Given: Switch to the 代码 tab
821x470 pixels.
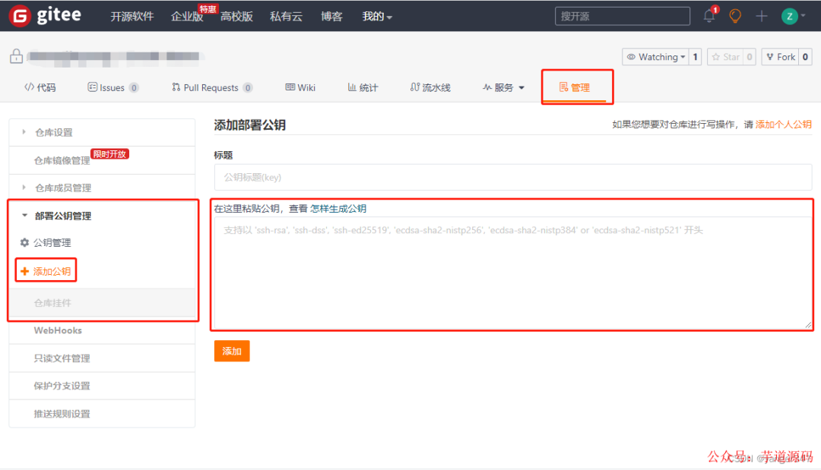Looking at the screenshot, I should tap(40, 87).
